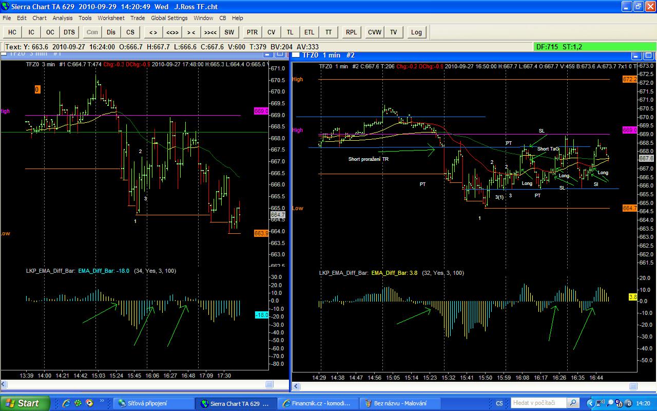Click the Windows Start button
The image size is (657, 411).
coord(25,403)
